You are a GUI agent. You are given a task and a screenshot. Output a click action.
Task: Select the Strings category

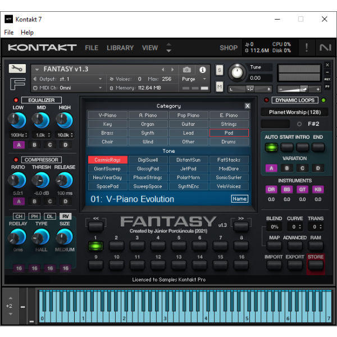click(x=229, y=124)
